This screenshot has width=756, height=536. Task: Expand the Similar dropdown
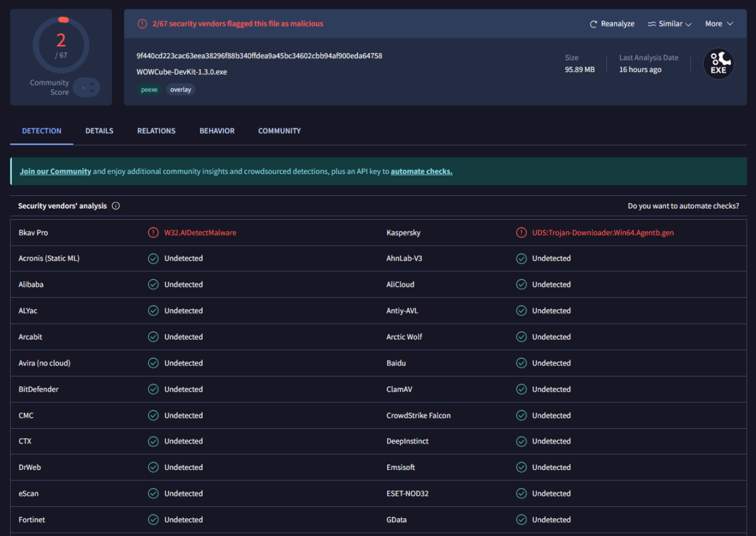670,24
